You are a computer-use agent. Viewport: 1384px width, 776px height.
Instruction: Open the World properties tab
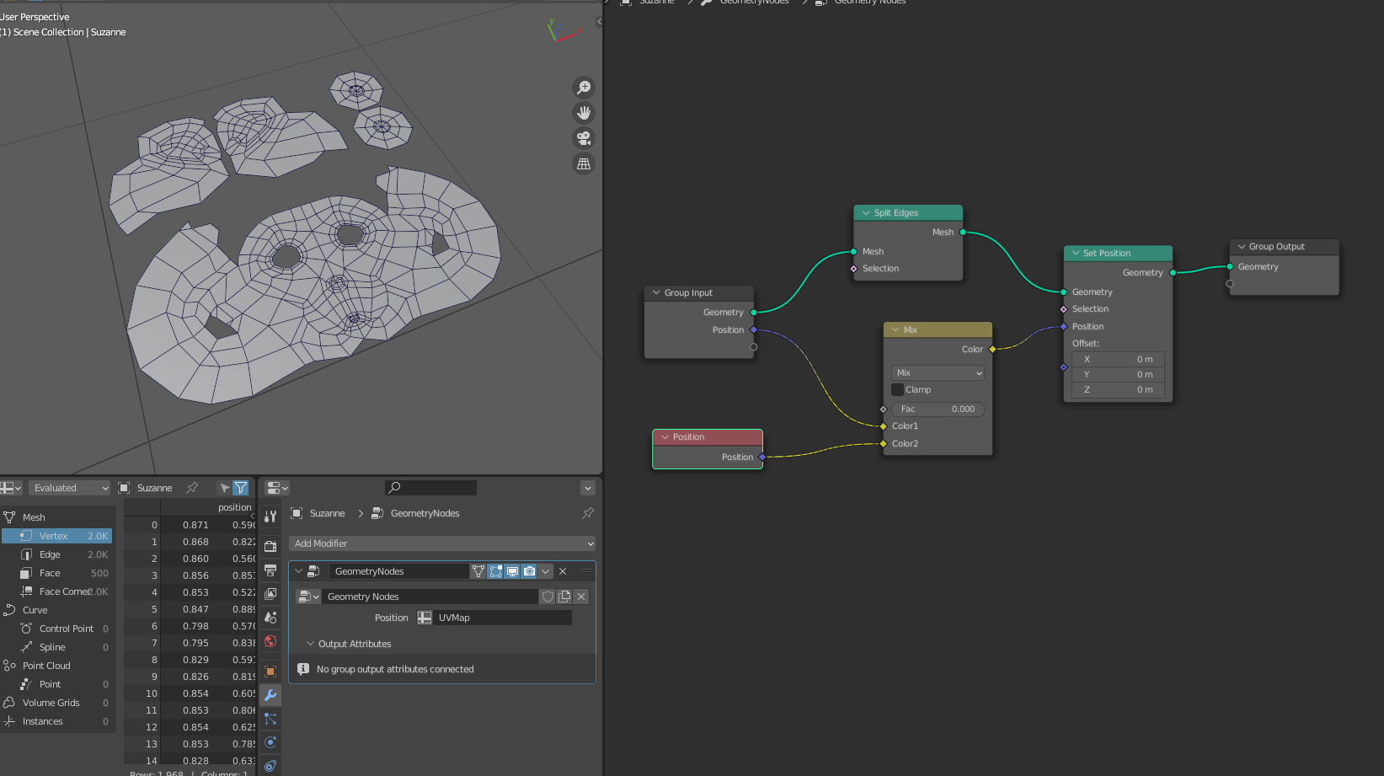coord(270,641)
